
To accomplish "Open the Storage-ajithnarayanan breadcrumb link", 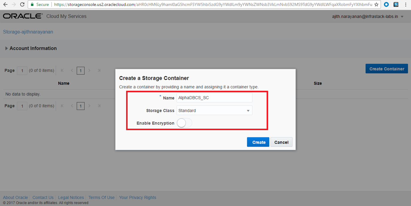I will coord(28,32).
